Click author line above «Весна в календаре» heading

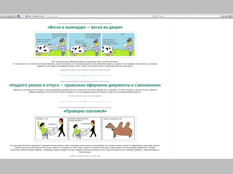coord(85,23)
